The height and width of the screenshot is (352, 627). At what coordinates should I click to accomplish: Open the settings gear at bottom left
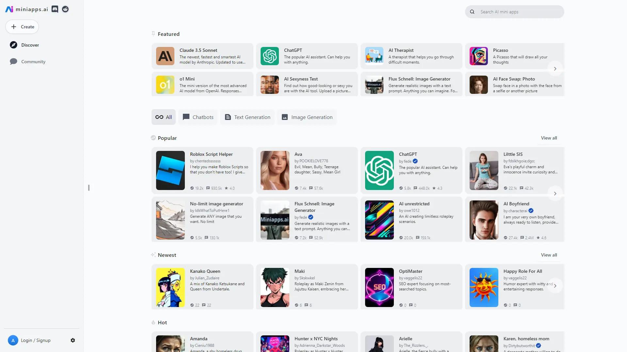(x=73, y=340)
